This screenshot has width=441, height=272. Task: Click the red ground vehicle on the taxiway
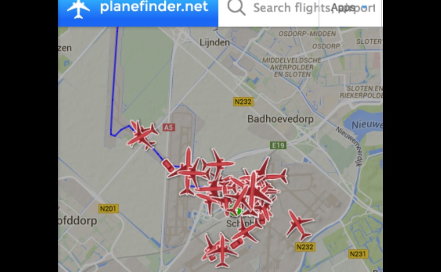pyautogui.click(x=168, y=165)
